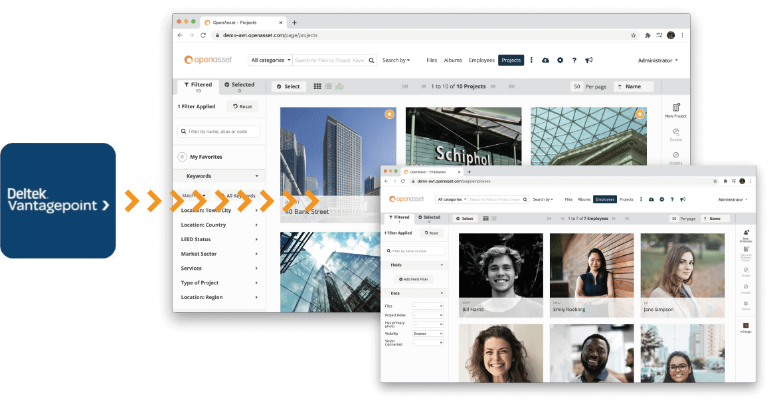Go to last page in Projects pagination
The image size is (771, 402).
coord(512,86)
